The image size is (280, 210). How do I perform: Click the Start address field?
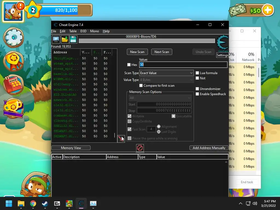164,104
